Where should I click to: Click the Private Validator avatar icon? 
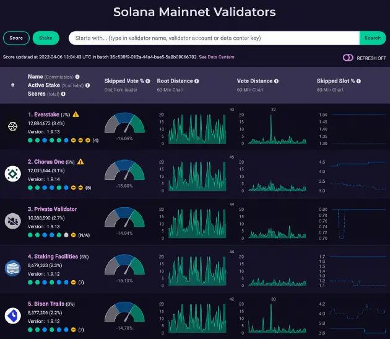point(12,221)
